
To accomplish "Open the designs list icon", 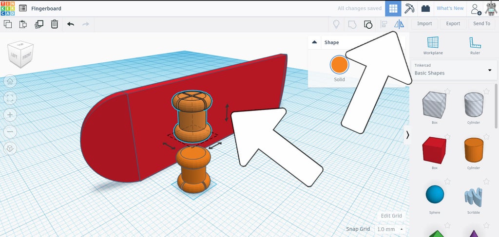I will click(x=23, y=8).
